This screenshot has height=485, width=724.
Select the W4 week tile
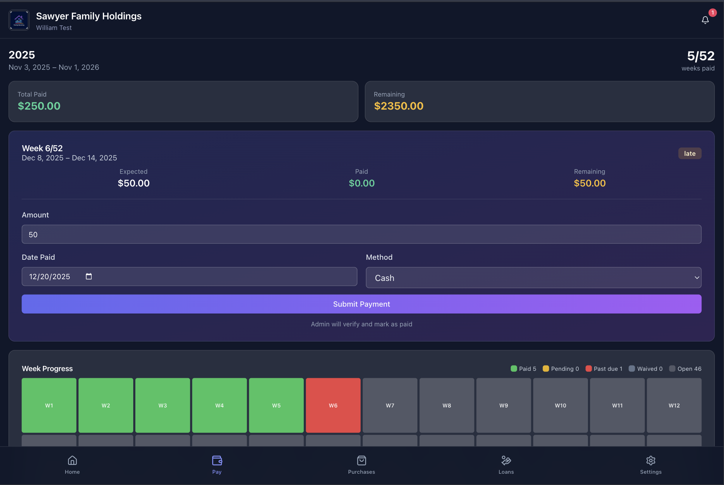point(220,405)
